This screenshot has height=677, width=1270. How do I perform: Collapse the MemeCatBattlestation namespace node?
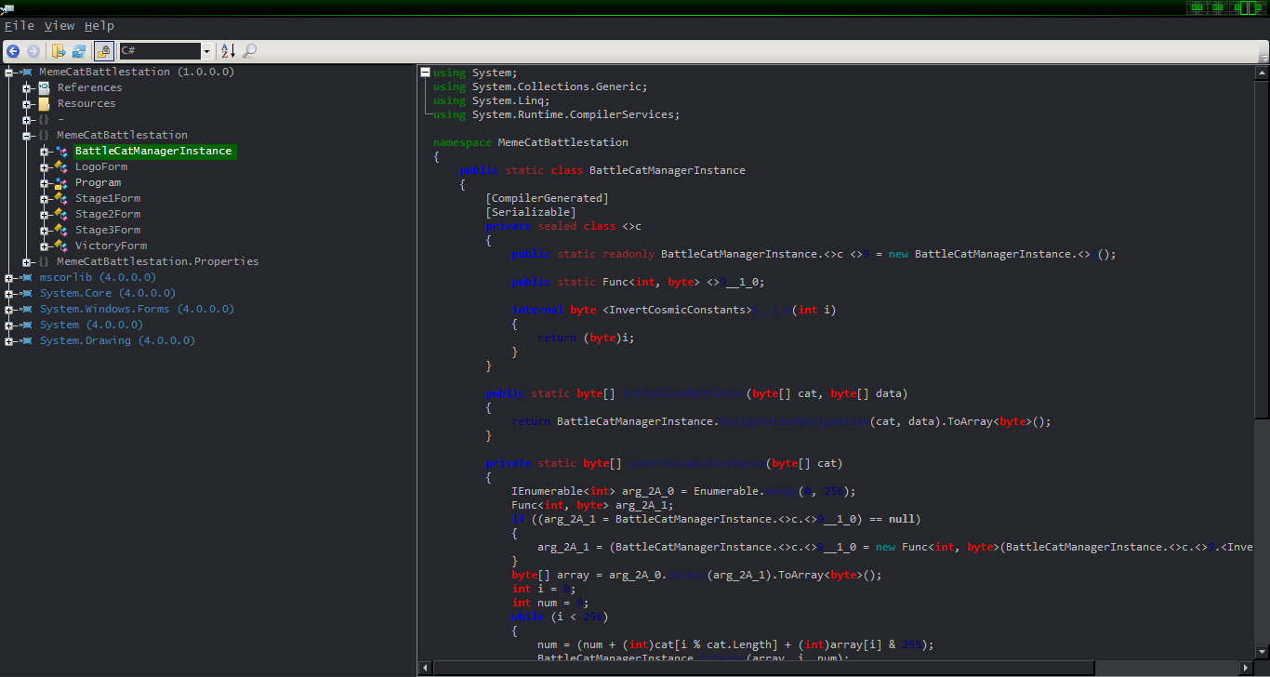(26, 136)
